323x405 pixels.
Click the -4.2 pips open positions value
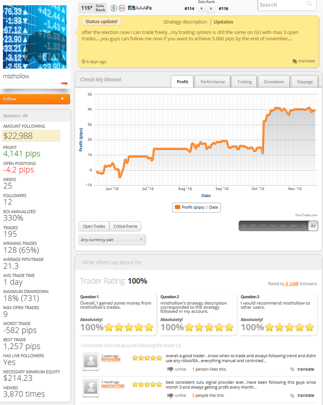(x=18, y=170)
